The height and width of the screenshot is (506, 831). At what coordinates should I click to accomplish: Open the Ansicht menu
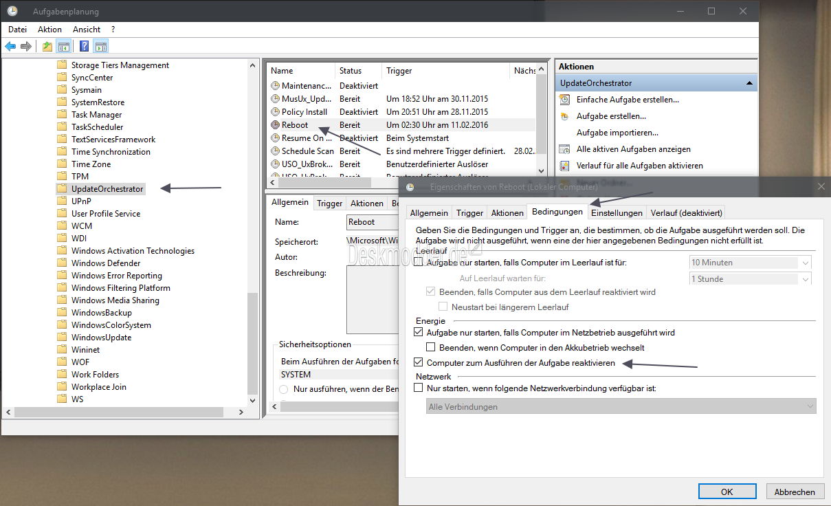click(x=87, y=30)
